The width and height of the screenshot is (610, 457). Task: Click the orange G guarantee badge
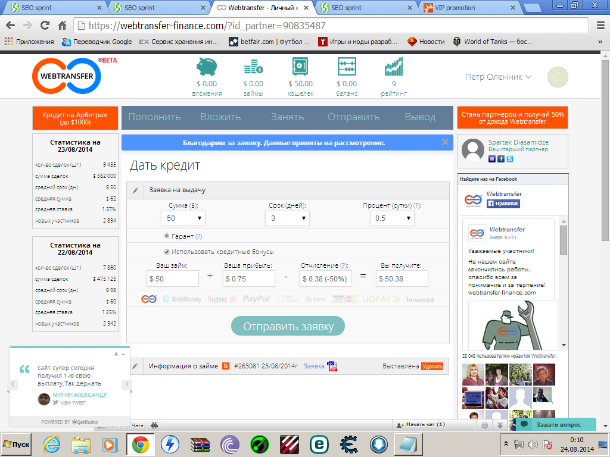tap(226, 366)
